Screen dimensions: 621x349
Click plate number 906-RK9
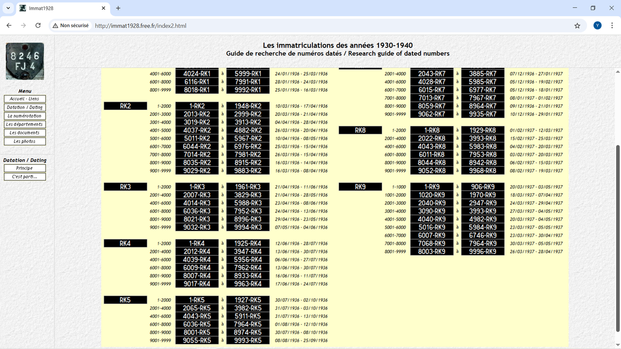(x=483, y=187)
